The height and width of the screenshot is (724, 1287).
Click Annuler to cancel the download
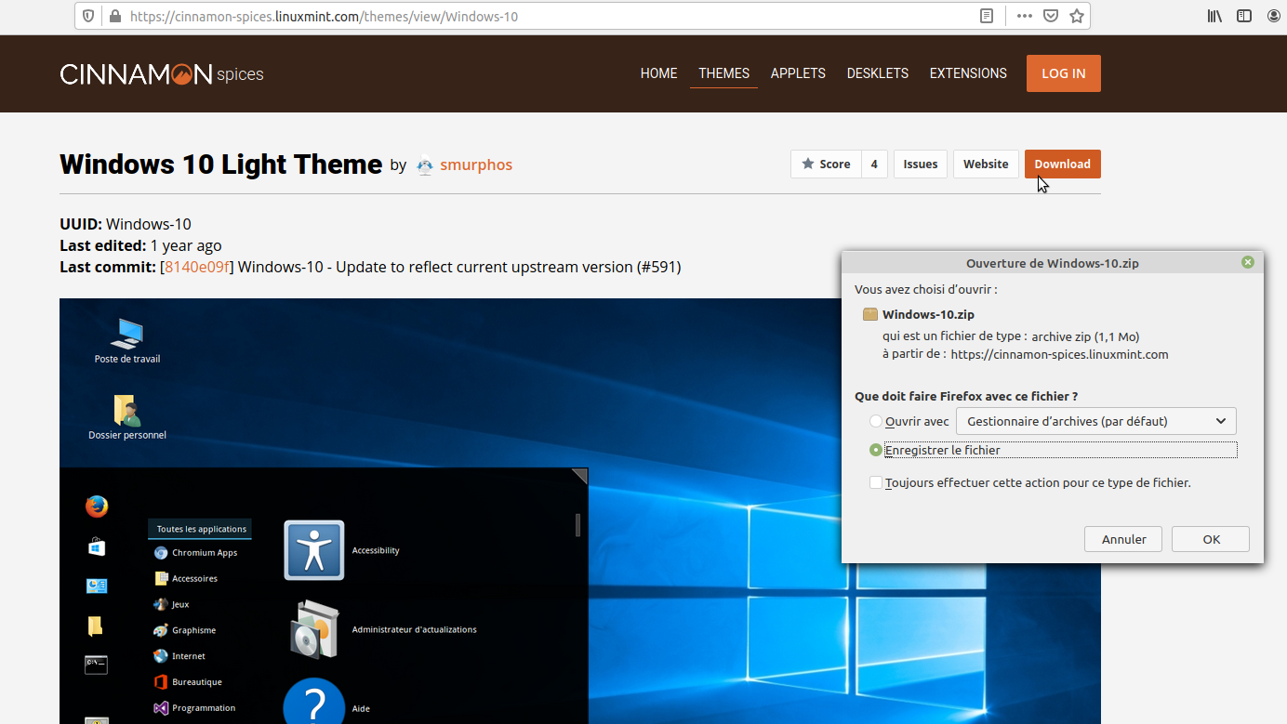pos(1123,539)
